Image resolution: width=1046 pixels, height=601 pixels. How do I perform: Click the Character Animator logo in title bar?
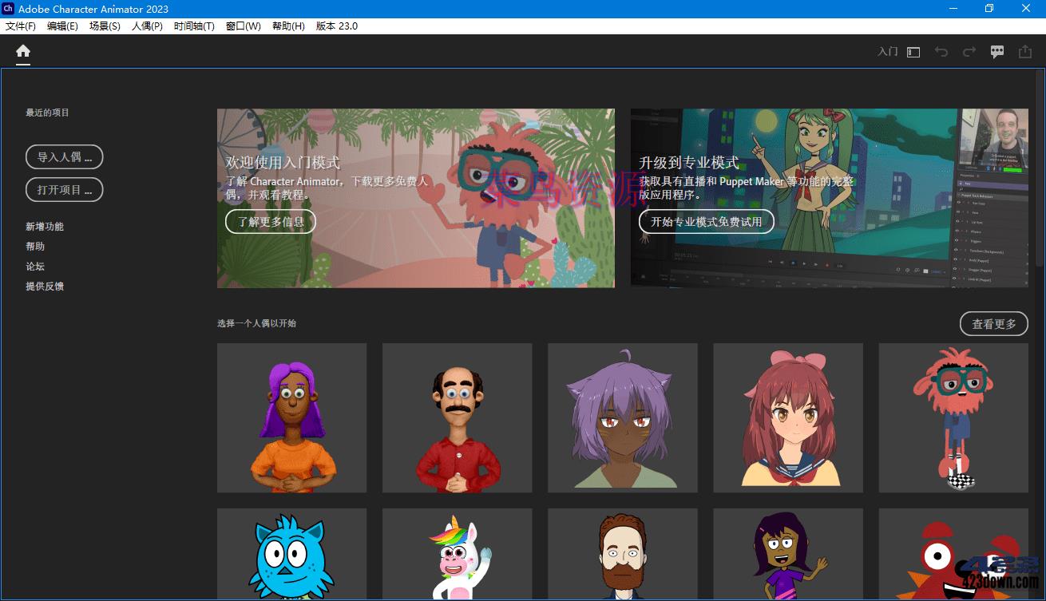coord(10,9)
